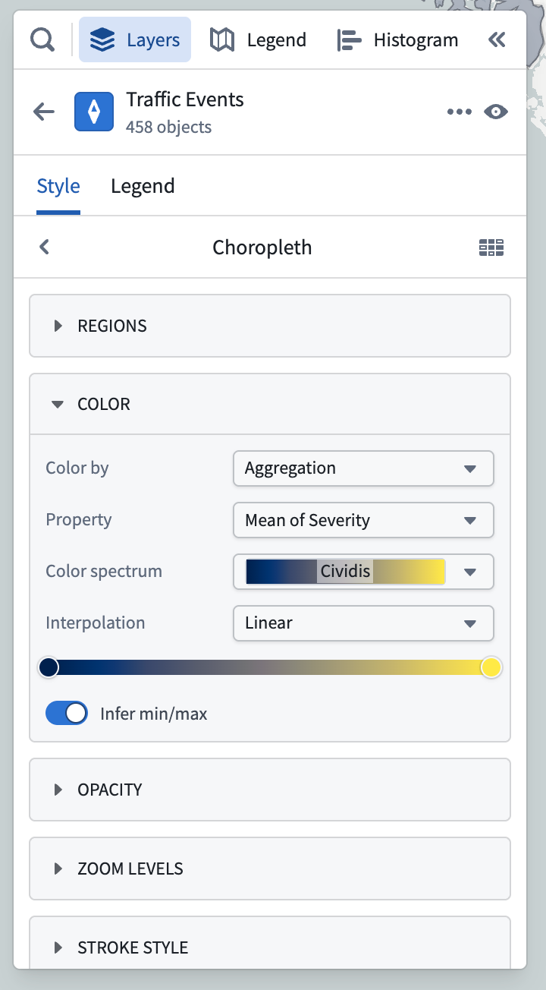Switch to the Legend sub-tab
Image resolution: width=546 pixels, height=990 pixels.
(143, 186)
